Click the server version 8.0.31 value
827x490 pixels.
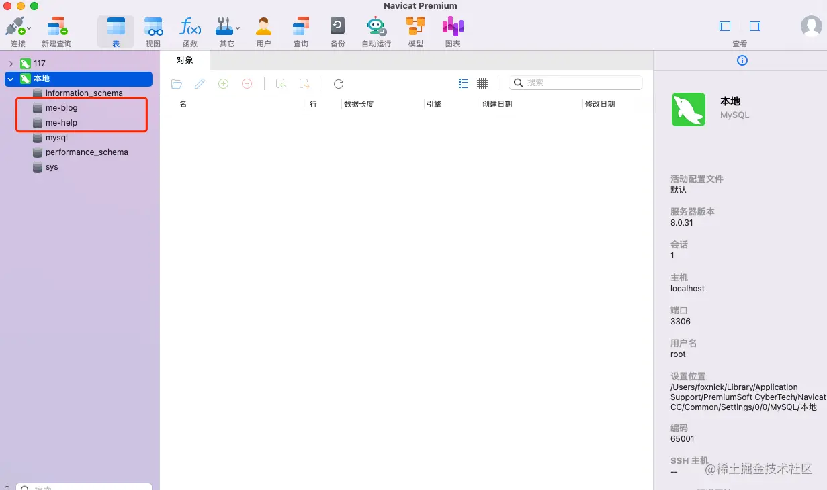point(681,222)
